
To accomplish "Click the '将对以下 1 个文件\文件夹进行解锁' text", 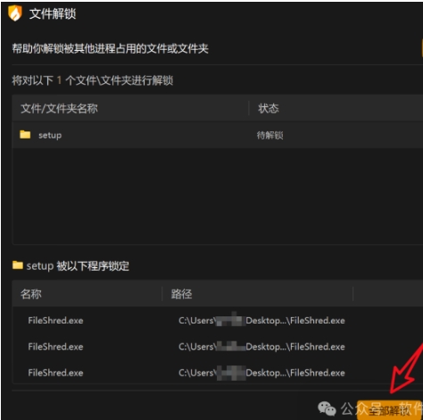I will [93, 80].
